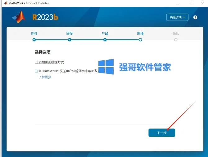The width and height of the screenshot is (208, 157).
Task: Minimize the MathWorks Product Installer window
Action: pyautogui.click(x=180, y=3)
